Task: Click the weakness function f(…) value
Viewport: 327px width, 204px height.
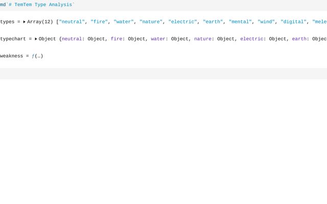Action: pyautogui.click(x=37, y=56)
